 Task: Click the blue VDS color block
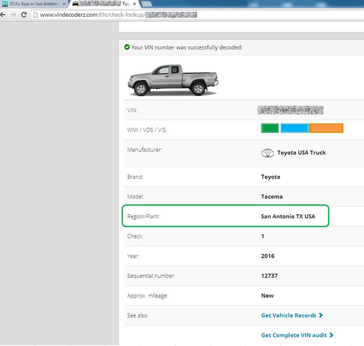coord(295,128)
